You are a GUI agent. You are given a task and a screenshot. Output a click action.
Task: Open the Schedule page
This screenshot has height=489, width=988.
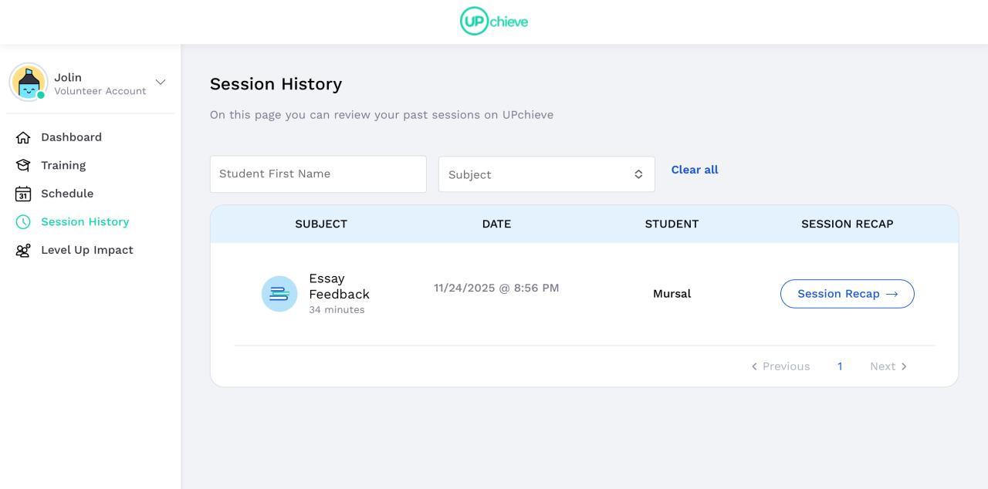point(67,194)
